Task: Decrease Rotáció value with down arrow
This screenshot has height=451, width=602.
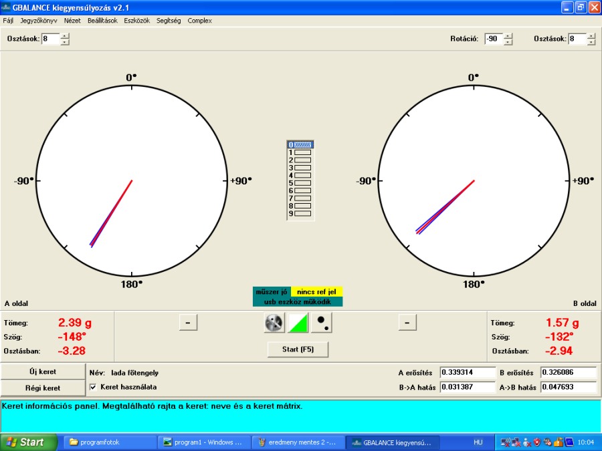Action: (x=508, y=42)
